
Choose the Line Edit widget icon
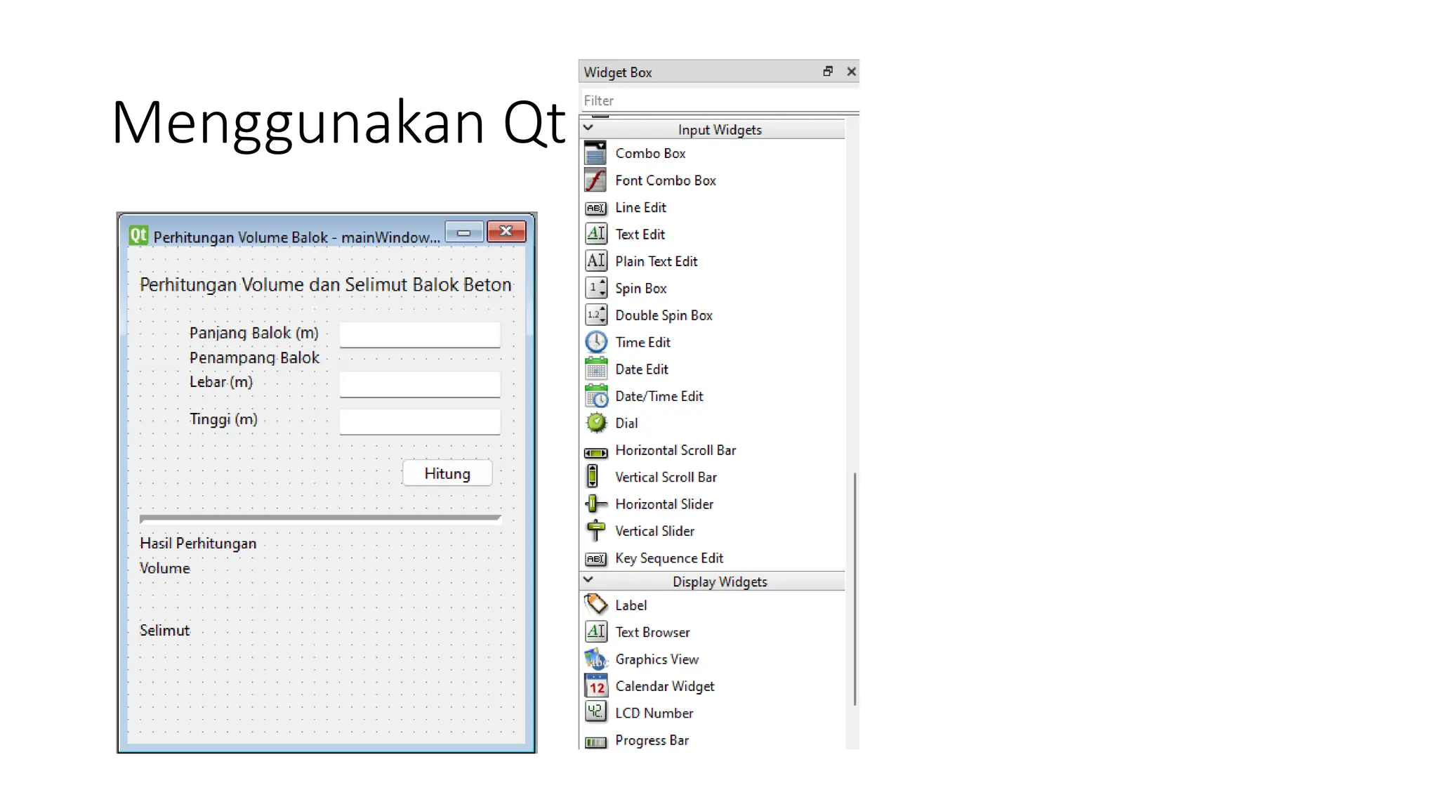[595, 208]
